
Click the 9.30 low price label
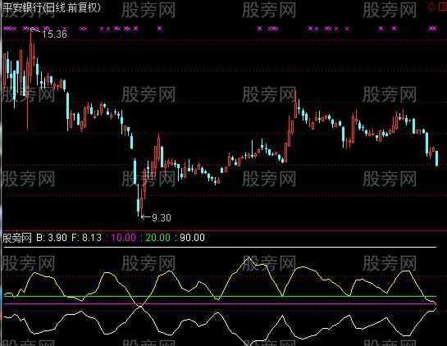(162, 218)
